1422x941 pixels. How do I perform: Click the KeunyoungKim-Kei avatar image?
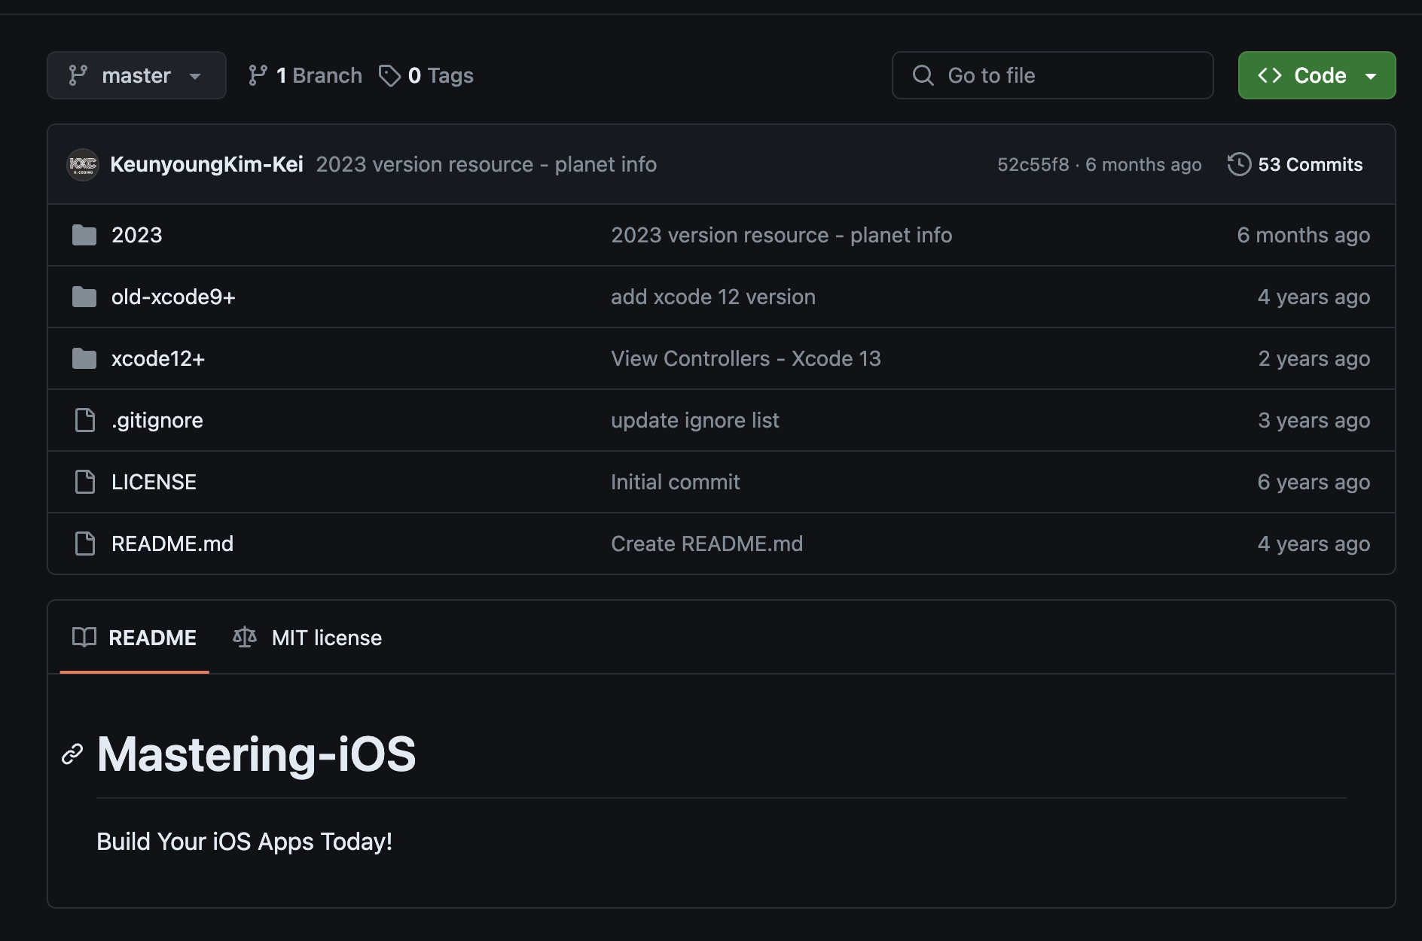(x=83, y=164)
